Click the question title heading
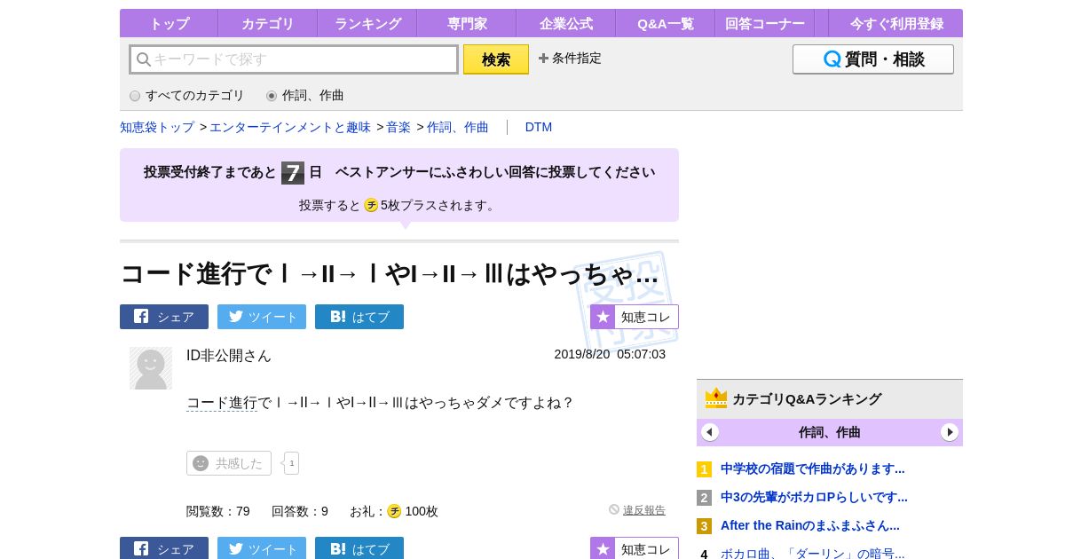Image resolution: width=1065 pixels, height=559 pixels. point(390,273)
